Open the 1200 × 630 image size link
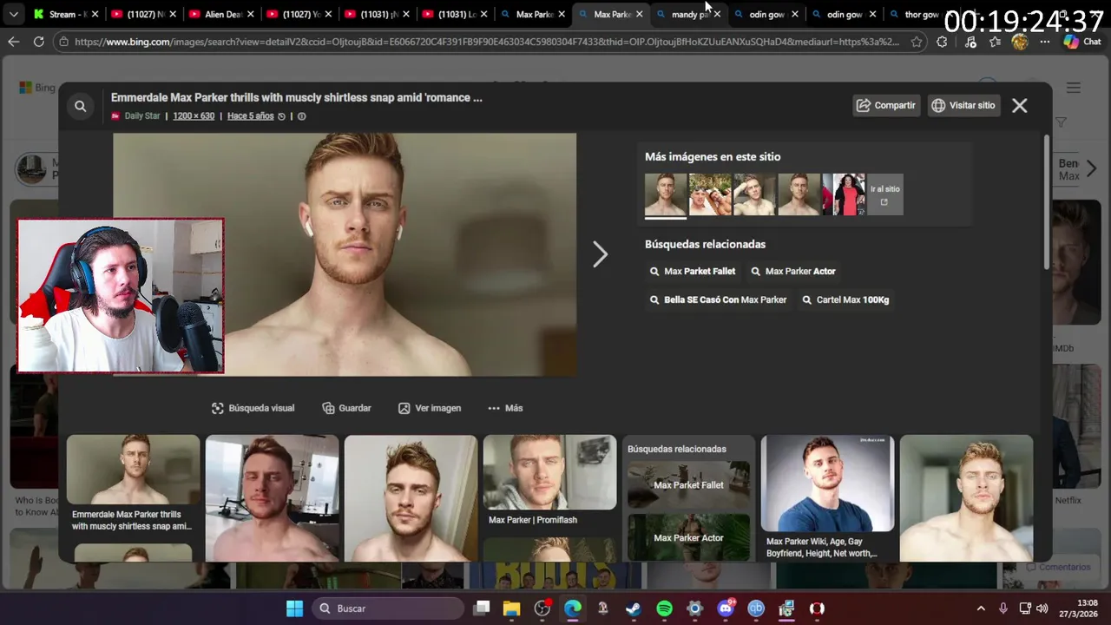The width and height of the screenshot is (1111, 625). pyautogui.click(x=194, y=115)
